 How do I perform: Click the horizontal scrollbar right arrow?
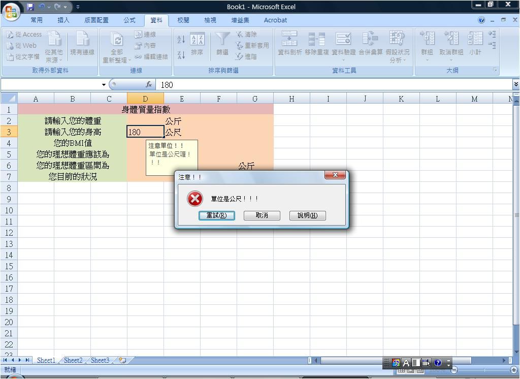pyautogui.click(x=504, y=360)
